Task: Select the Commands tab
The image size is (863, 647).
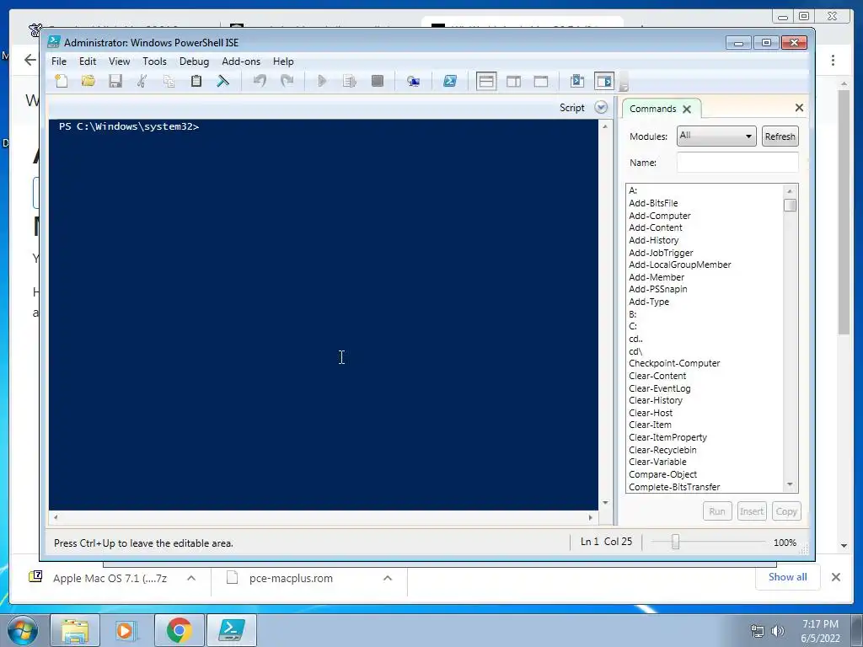Action: (x=653, y=109)
